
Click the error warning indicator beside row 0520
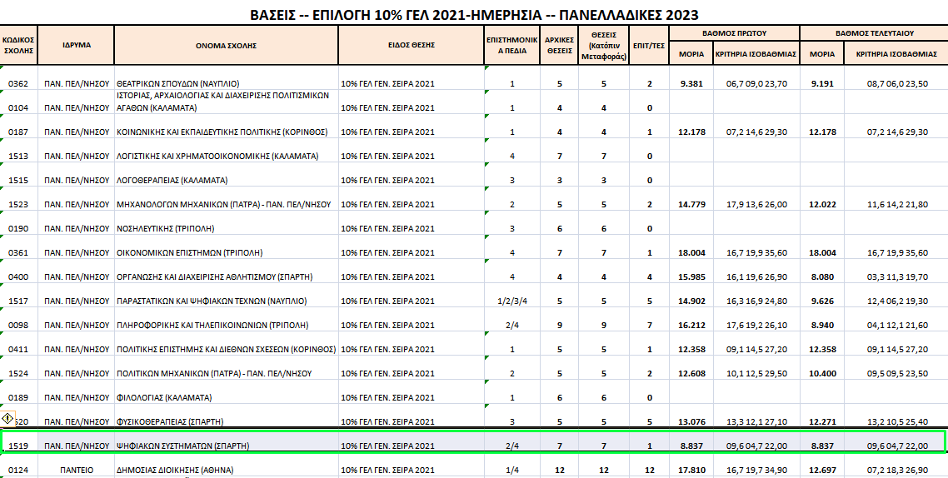pos(7,417)
